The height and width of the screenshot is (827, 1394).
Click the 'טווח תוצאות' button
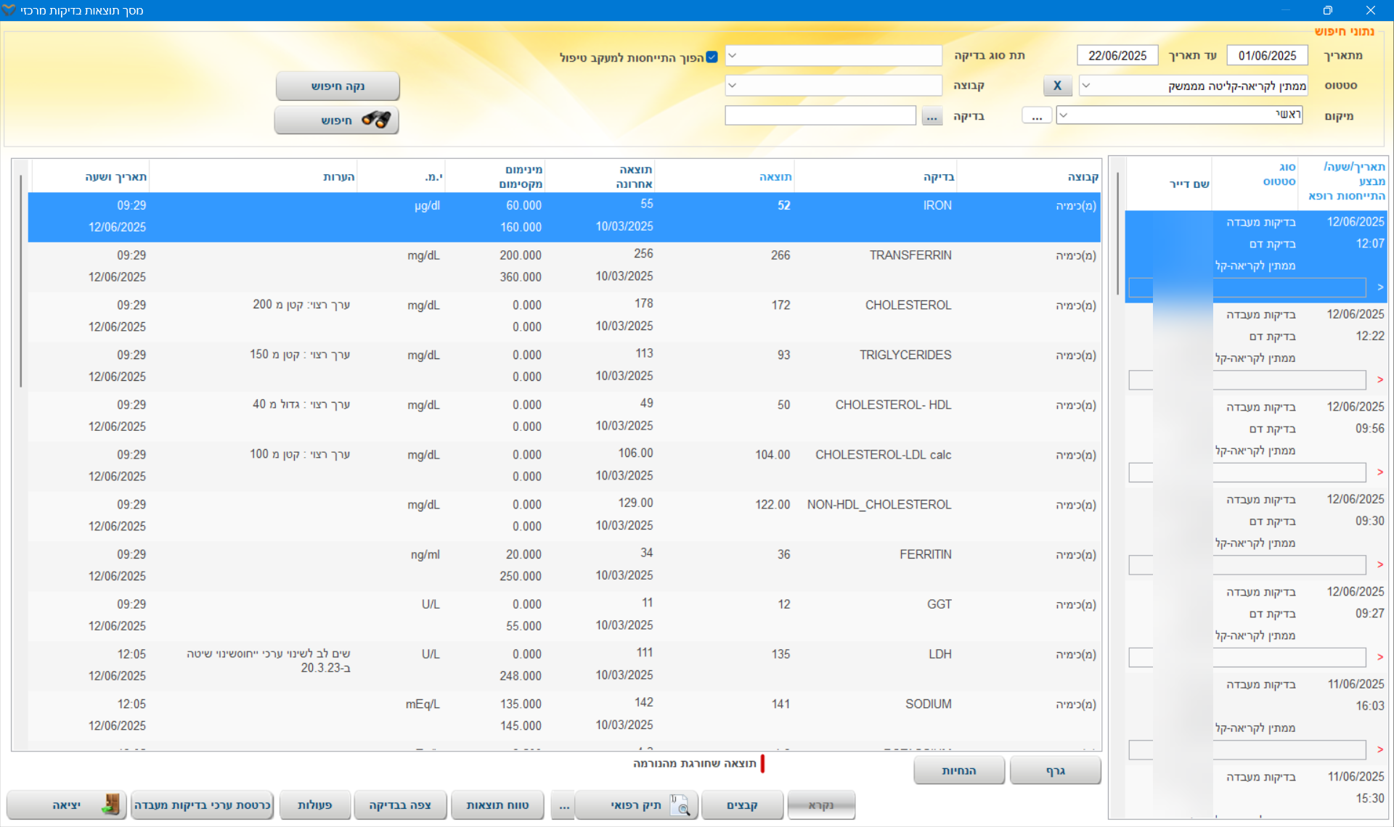497,805
